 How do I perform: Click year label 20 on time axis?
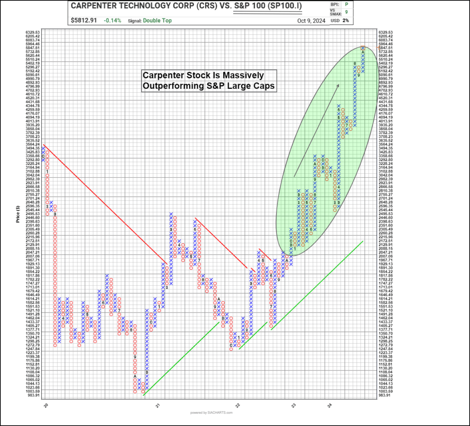(x=46, y=406)
